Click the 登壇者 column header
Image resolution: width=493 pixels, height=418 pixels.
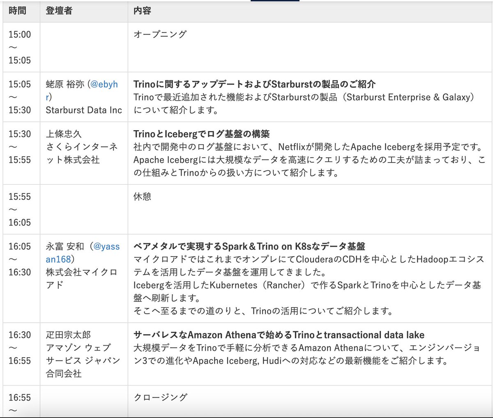84,11
